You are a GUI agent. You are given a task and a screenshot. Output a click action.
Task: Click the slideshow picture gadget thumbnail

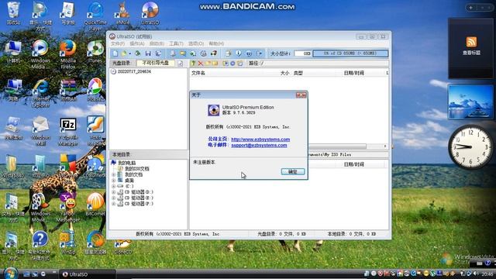[x=470, y=102]
